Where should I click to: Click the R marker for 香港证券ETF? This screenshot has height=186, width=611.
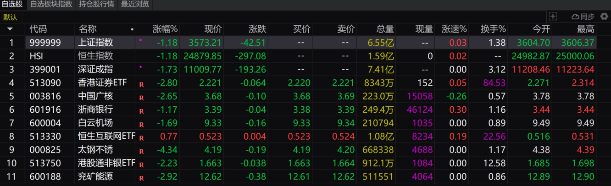(x=141, y=84)
